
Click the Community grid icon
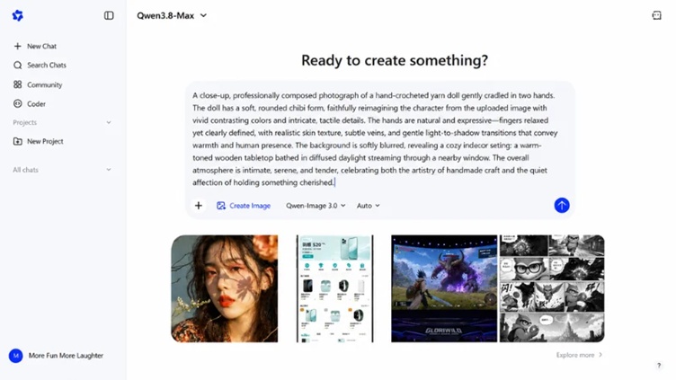pos(18,84)
